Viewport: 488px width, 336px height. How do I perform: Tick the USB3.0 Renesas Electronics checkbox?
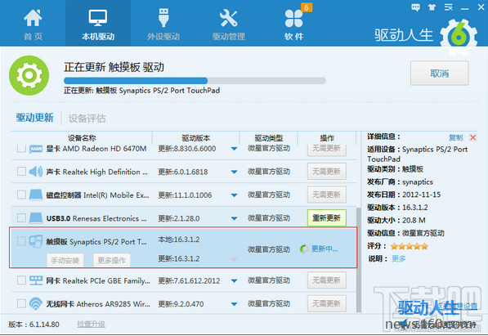tap(21, 217)
